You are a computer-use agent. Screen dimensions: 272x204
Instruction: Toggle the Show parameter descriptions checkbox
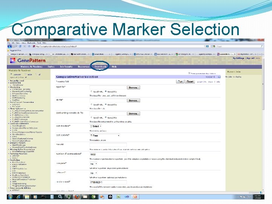pyautogui.click(x=189, y=73)
